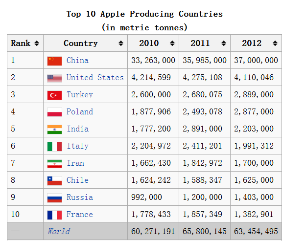Click the Poland flag icon

(54, 112)
